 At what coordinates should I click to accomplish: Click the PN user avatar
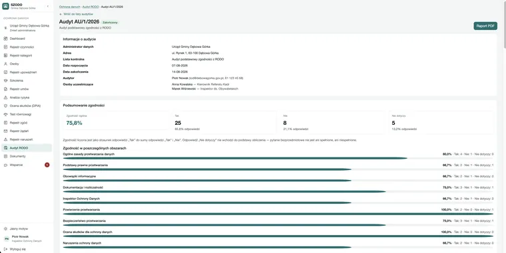tap(7, 238)
